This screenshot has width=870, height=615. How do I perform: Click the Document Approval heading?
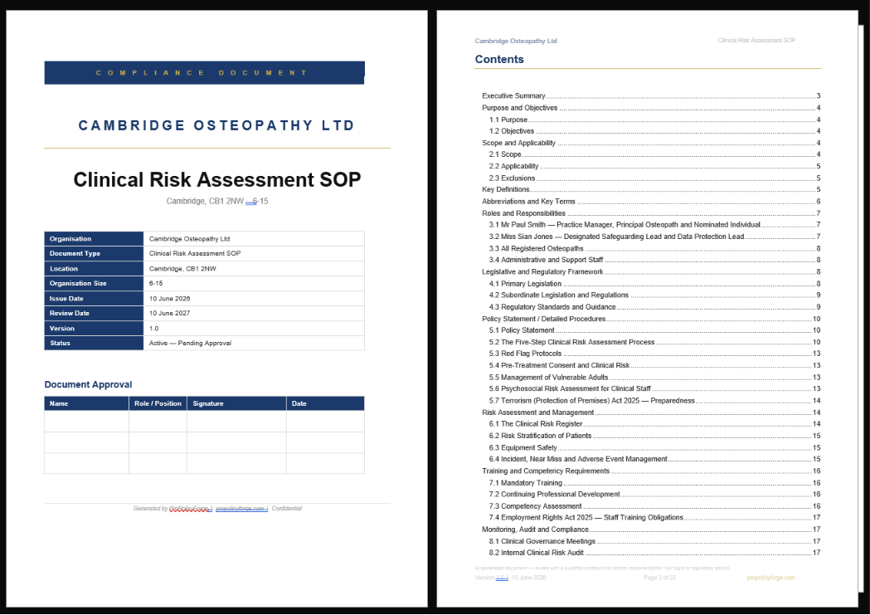pyautogui.click(x=88, y=384)
